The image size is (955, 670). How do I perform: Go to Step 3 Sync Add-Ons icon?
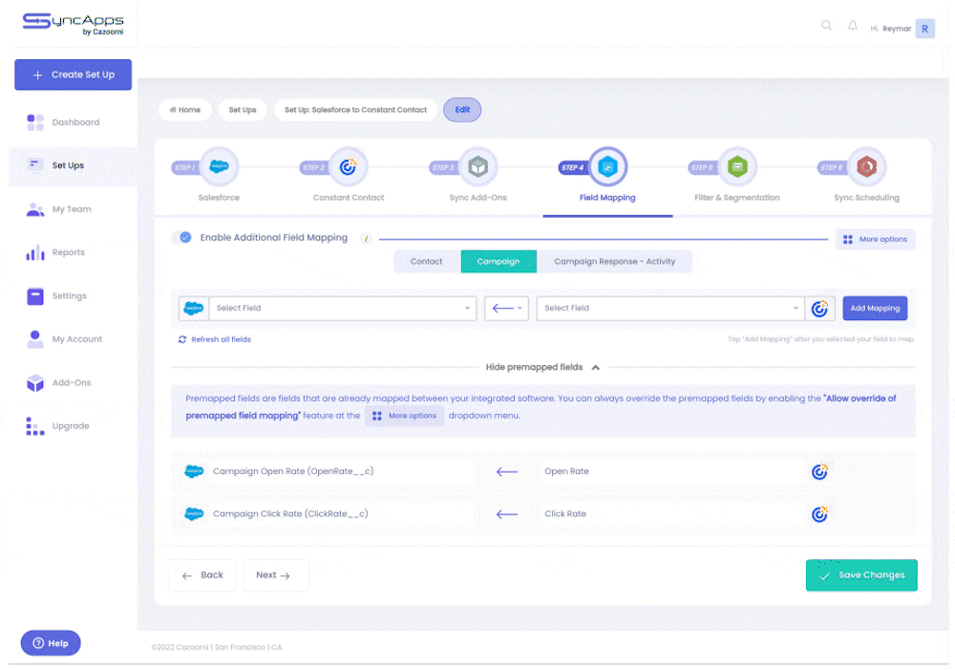click(478, 166)
